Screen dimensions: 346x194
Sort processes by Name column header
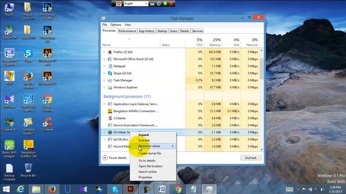tap(130, 42)
